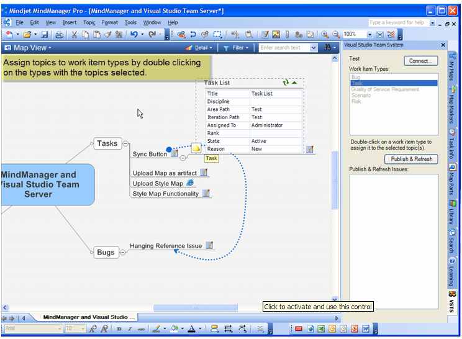
Task: Click the Zoom Out magnifier icon
Action: (x=336, y=35)
